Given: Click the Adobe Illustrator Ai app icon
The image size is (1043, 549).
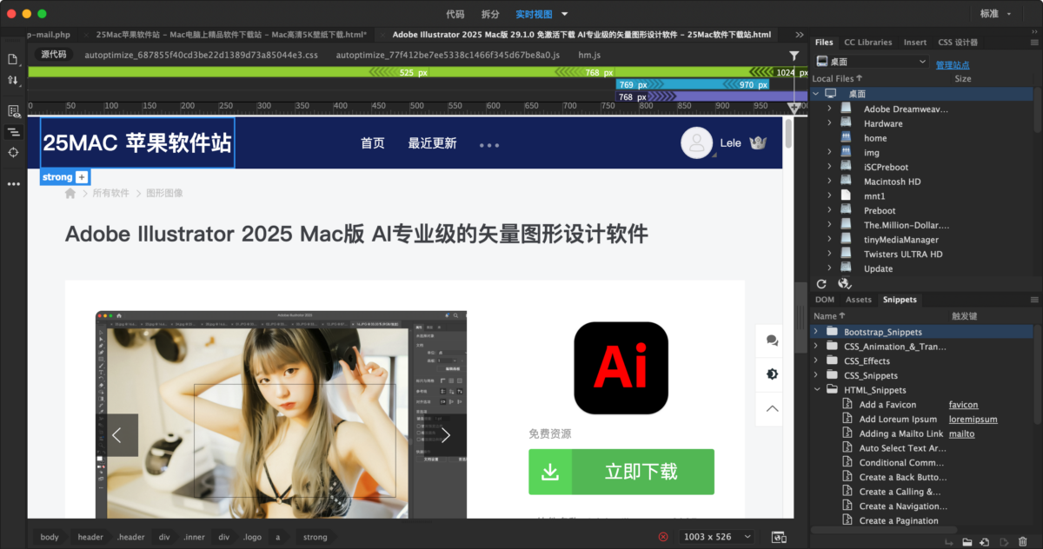Looking at the screenshot, I should pyautogui.click(x=621, y=367).
